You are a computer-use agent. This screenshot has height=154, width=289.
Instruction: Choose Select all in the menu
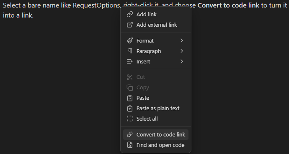coord(156,119)
